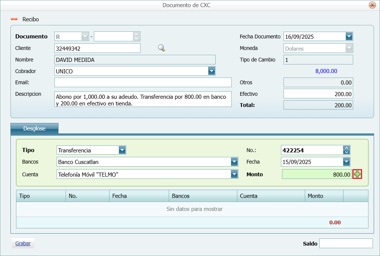The width and height of the screenshot is (380, 256).
Task: Click the Email input field
Action: click(143, 82)
